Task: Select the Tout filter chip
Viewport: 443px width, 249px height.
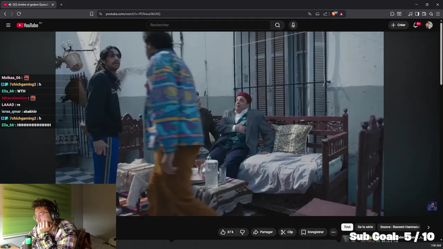Action: (x=347, y=227)
